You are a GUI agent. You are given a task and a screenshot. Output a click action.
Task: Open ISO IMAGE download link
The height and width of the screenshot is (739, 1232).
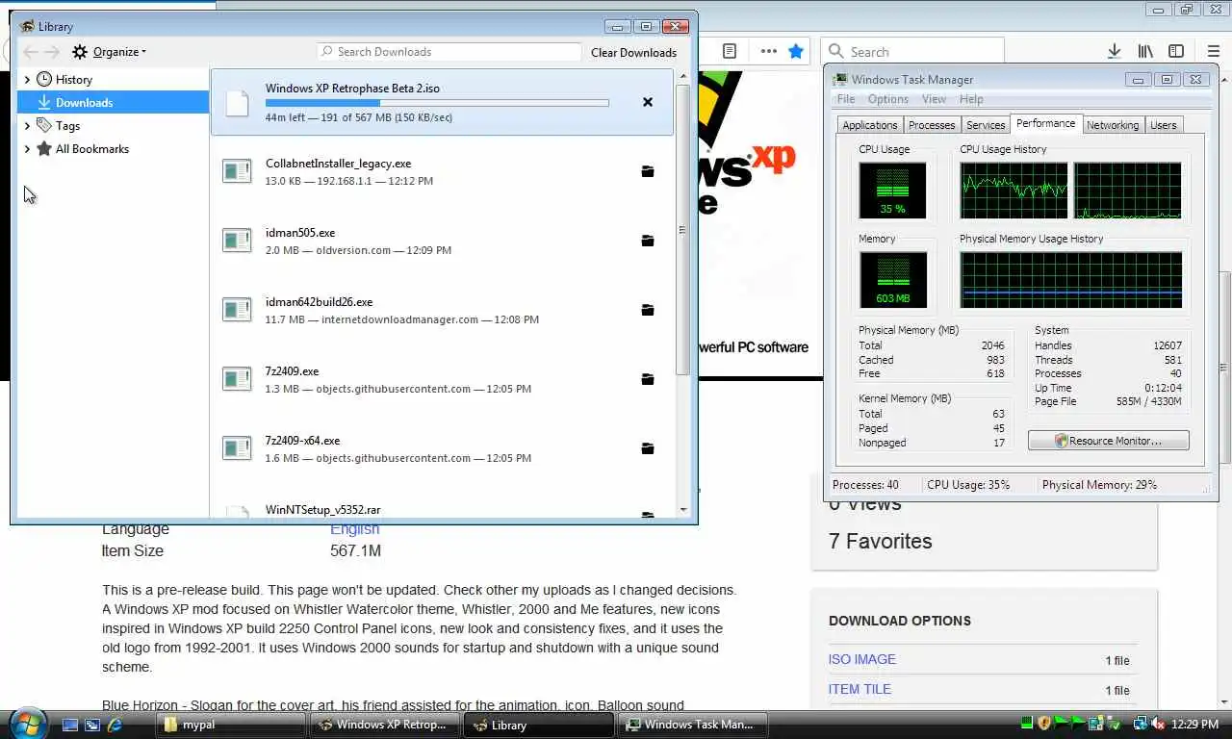[x=861, y=660]
